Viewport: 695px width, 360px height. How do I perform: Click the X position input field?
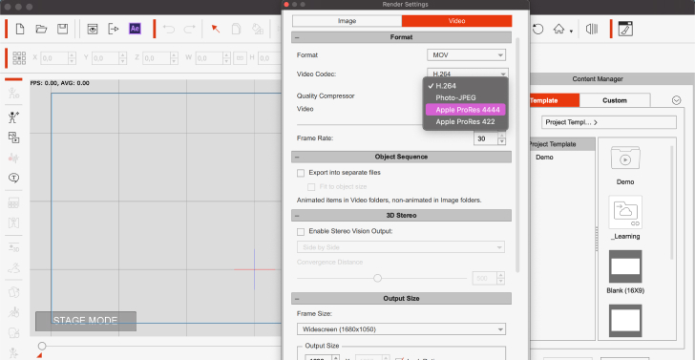[x=54, y=58]
